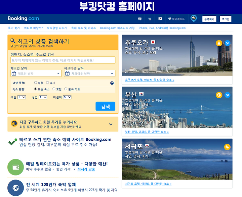Expand the 지금 구독하고 회원 특가 banner chevron

[x=111, y=124]
